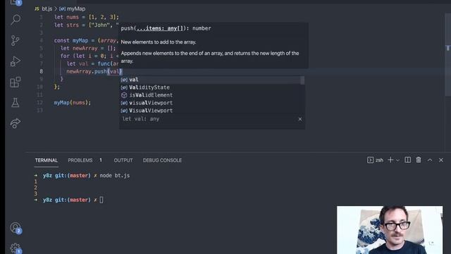Screen dimensions: 451x254
Task: Switch to the TERMINAL tab
Action: 47,160
